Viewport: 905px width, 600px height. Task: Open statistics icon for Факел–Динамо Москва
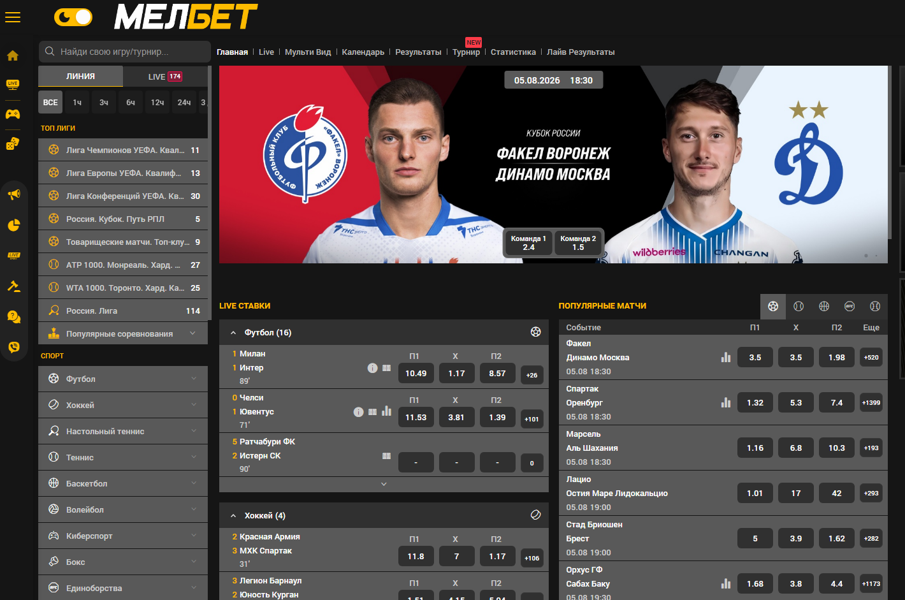(x=726, y=357)
